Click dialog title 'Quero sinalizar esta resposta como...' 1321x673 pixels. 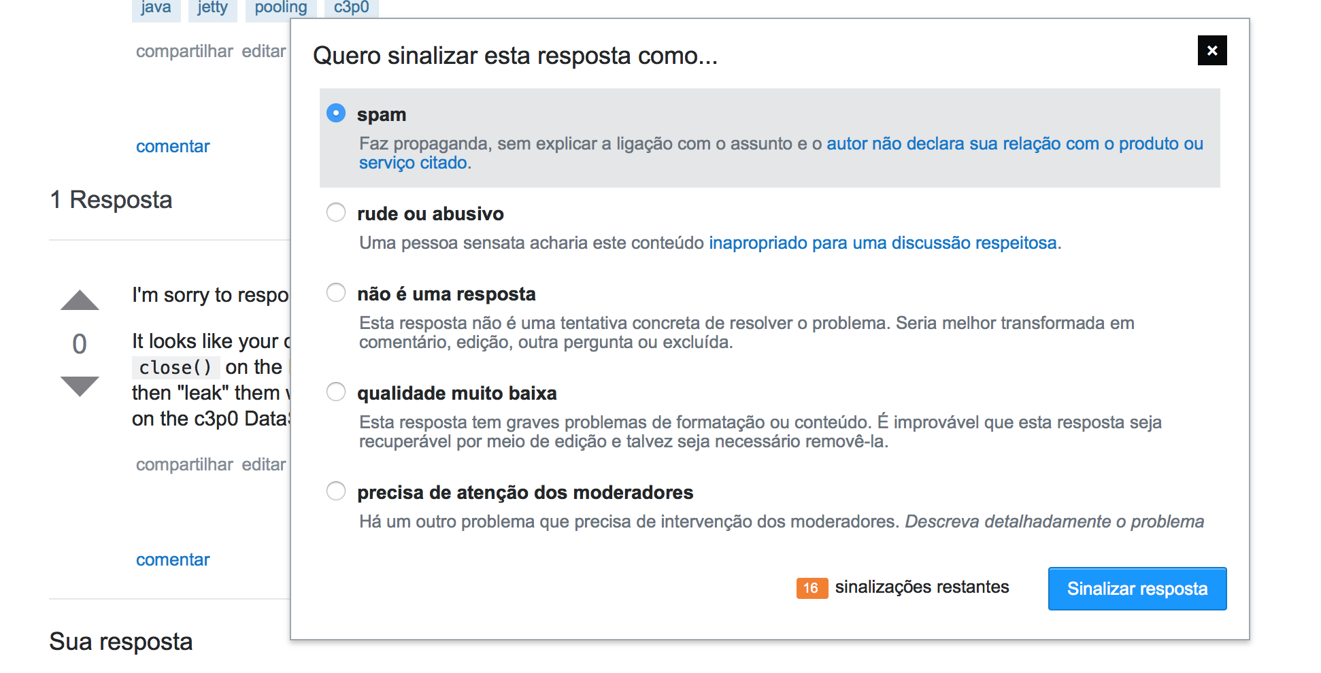(x=515, y=55)
